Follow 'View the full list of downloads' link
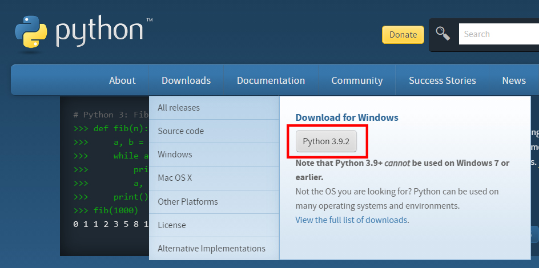Viewport: 539px width, 268px height. click(x=351, y=220)
